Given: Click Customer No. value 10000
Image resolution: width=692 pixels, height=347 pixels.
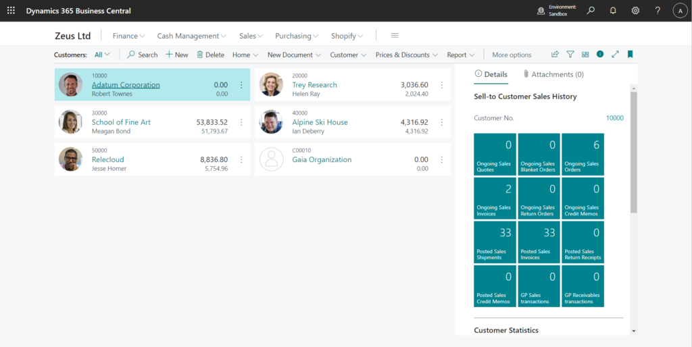Looking at the screenshot, I should (615, 117).
